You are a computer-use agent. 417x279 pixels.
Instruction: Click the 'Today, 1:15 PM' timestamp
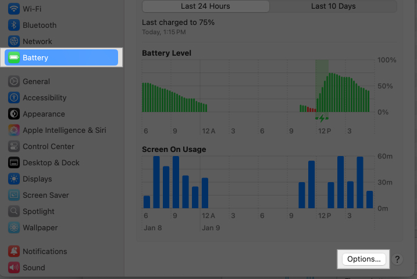pyautogui.click(x=164, y=32)
